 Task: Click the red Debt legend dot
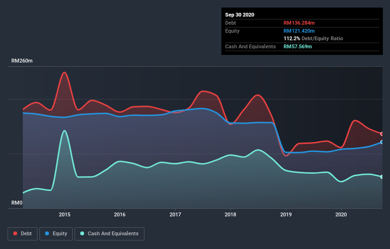coord(15,233)
